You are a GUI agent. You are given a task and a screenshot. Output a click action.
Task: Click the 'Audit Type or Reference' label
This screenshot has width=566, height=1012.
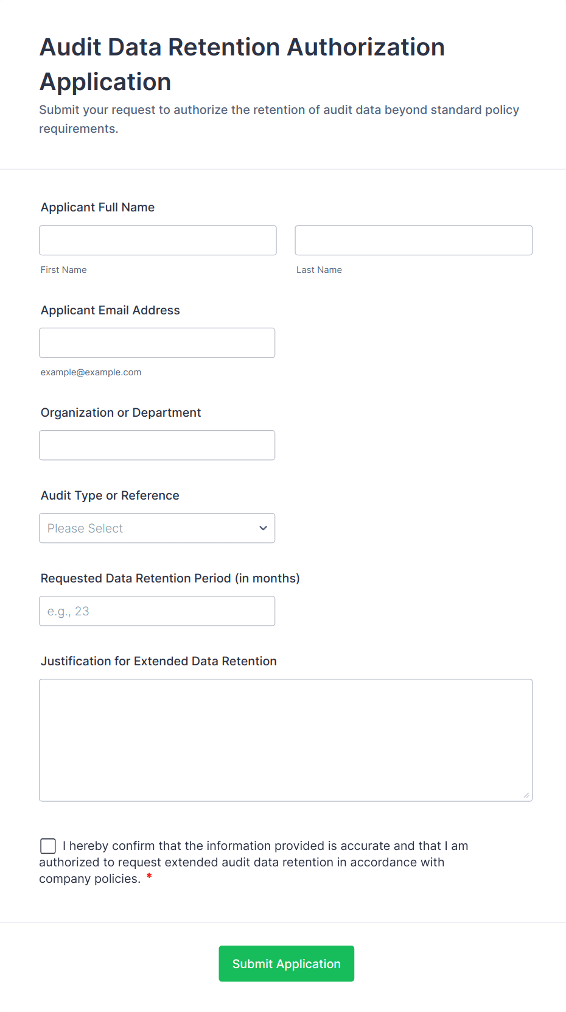(x=110, y=495)
